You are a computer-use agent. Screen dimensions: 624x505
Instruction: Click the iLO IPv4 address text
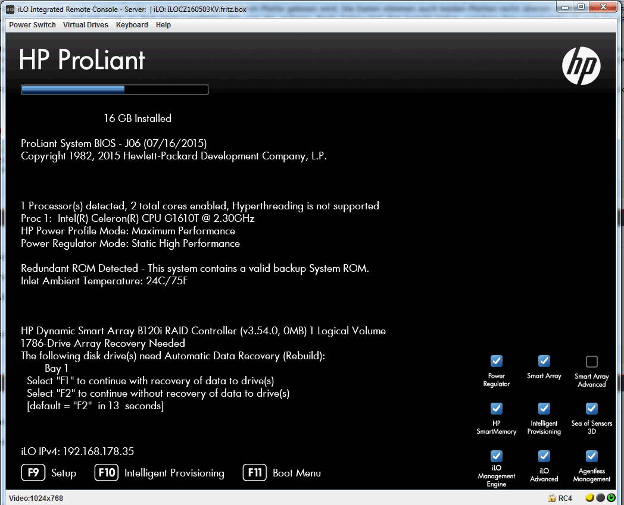pyautogui.click(x=77, y=451)
